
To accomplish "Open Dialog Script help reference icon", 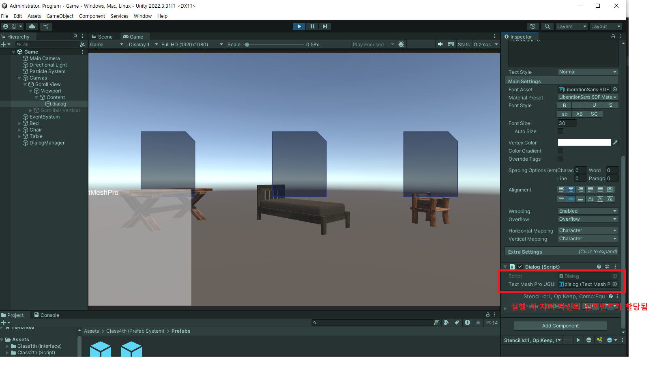I will (x=599, y=267).
